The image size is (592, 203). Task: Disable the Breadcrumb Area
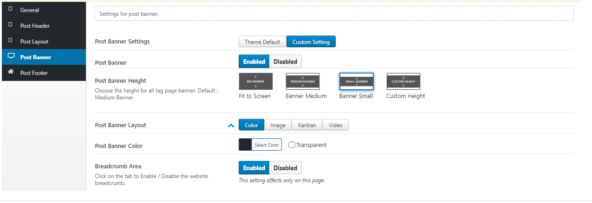pyautogui.click(x=285, y=168)
